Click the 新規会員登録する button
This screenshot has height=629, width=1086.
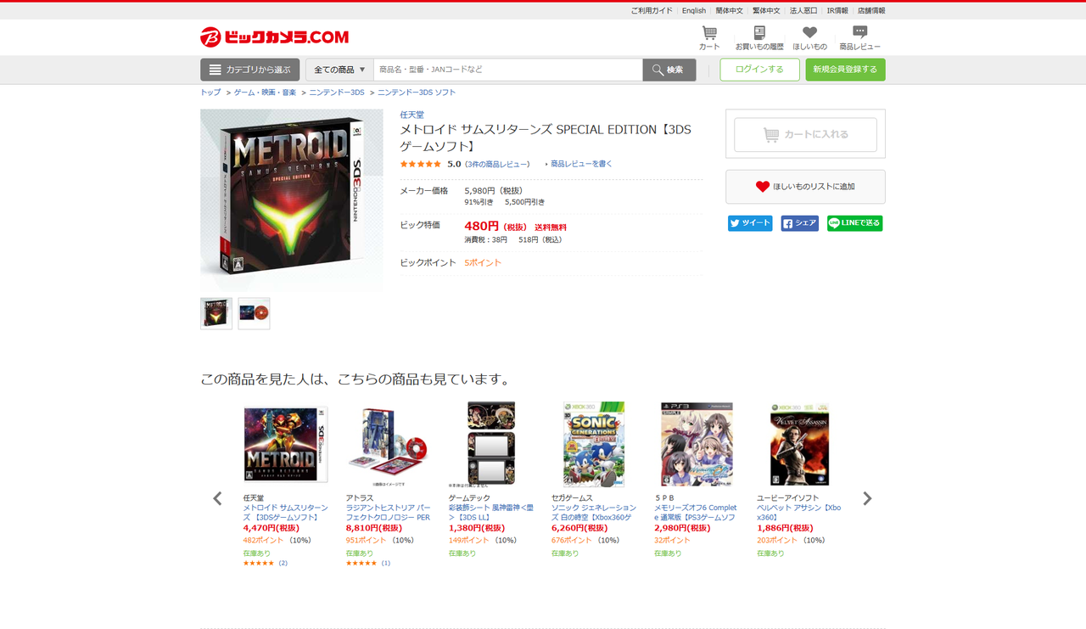pos(845,70)
